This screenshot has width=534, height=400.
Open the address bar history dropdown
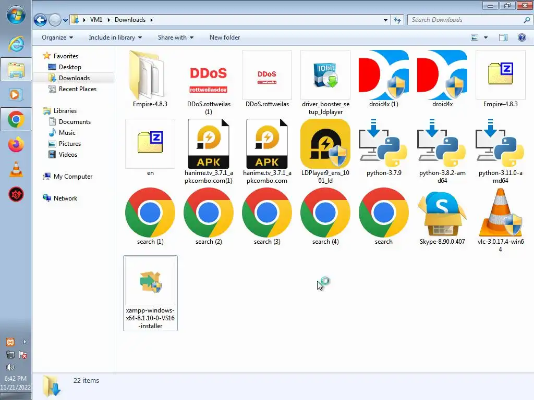[385, 20]
